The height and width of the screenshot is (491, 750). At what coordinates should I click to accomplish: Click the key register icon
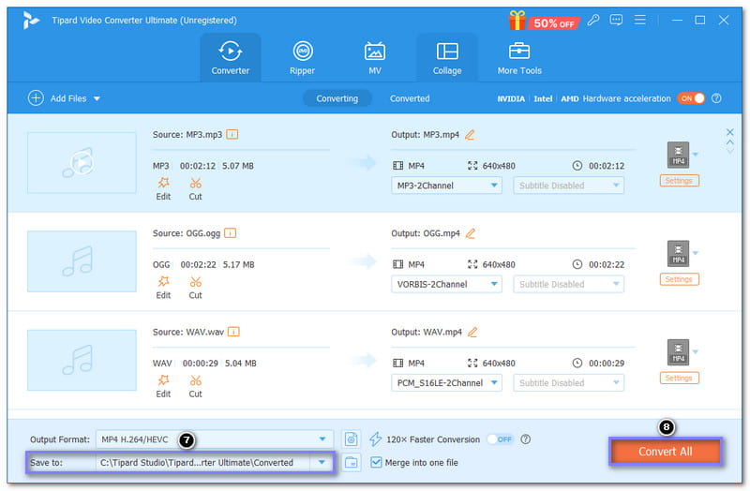(593, 20)
